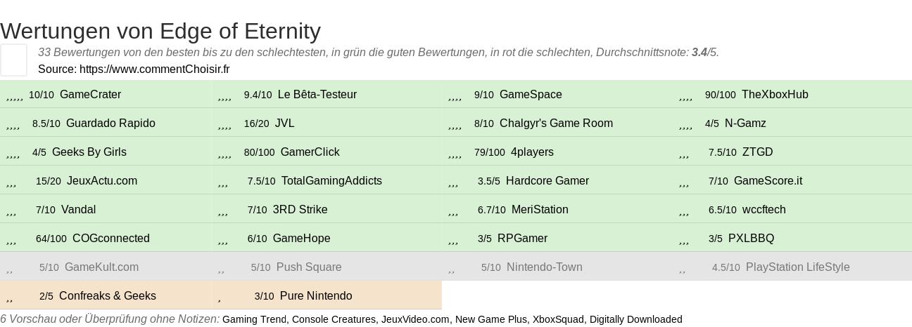Open Chalgyr's Game Room review
The width and height of the screenshot is (912, 327).
pos(557,124)
